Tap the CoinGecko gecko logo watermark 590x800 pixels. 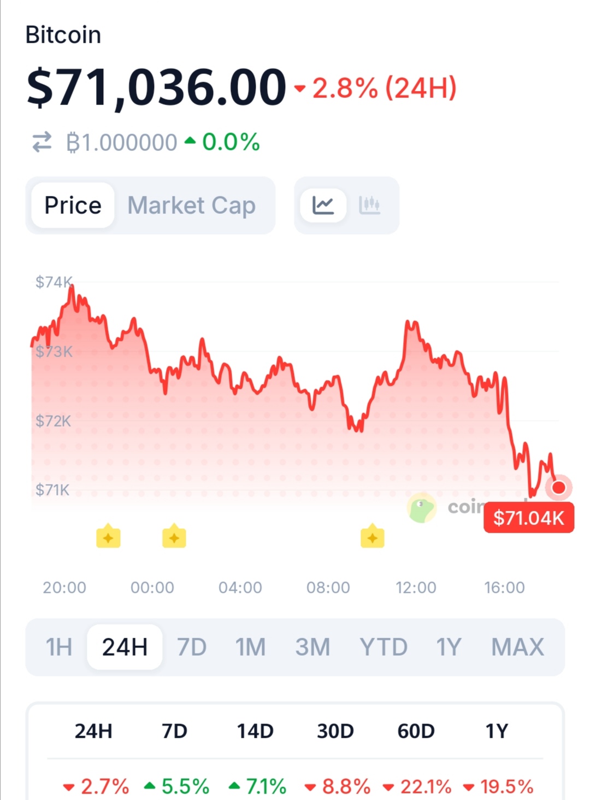[422, 508]
